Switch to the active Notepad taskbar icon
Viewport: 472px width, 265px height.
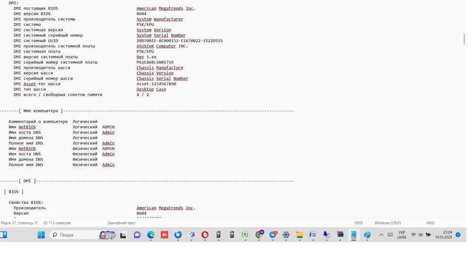tap(354, 235)
